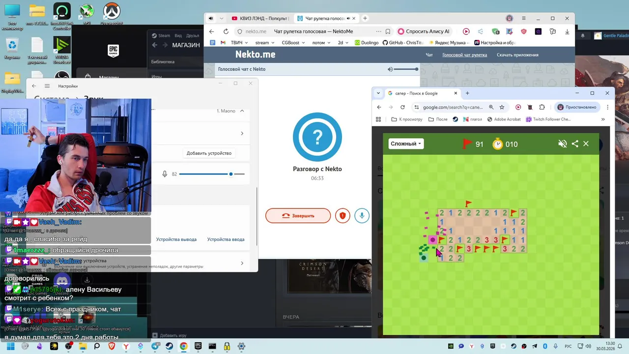This screenshot has height=354, width=629.
Task: Switch to Чат рулетка голосовая tab
Action: pos(326,18)
